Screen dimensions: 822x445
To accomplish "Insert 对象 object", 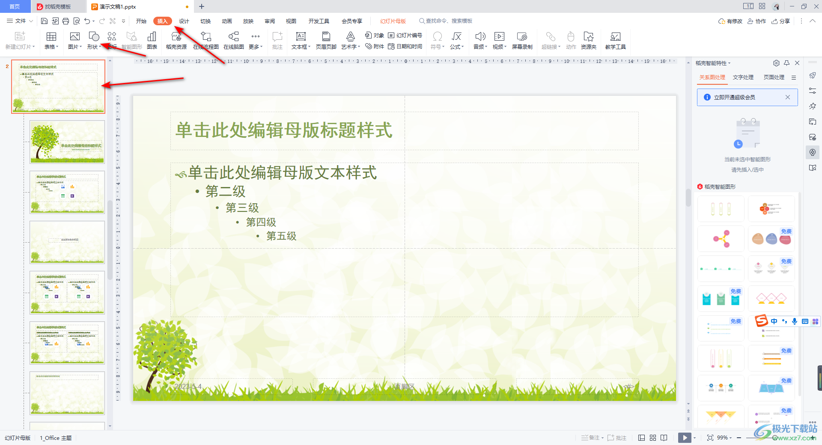I will [x=375, y=35].
